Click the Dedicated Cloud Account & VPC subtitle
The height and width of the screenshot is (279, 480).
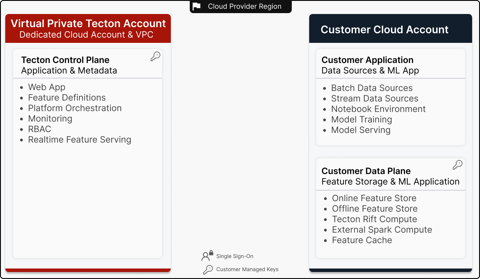pos(86,35)
